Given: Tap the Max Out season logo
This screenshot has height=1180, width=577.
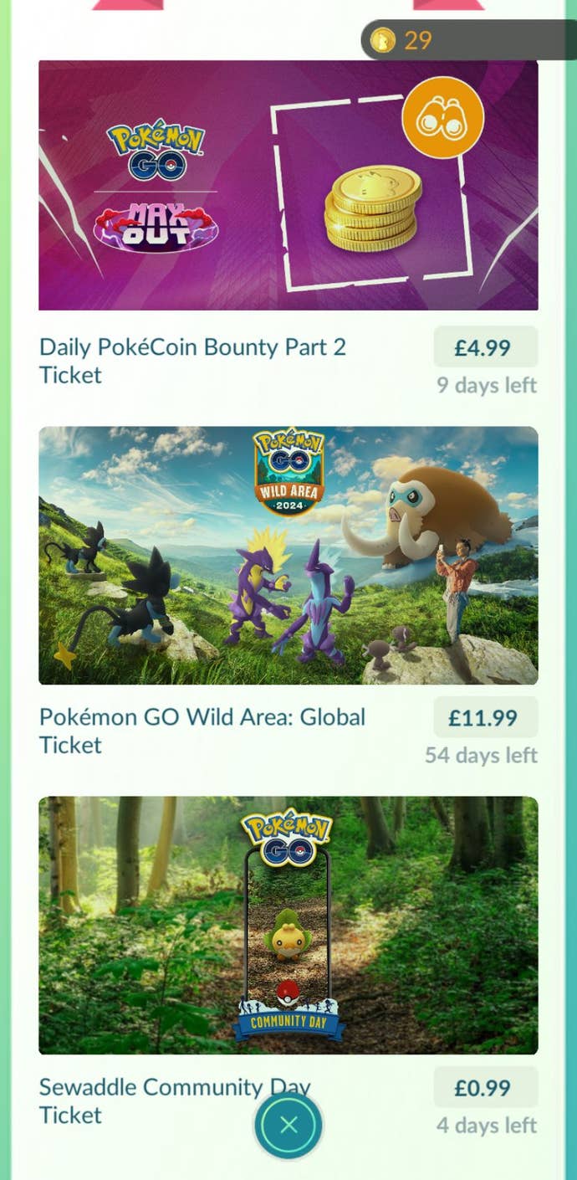Looking at the screenshot, I should pos(156,225).
